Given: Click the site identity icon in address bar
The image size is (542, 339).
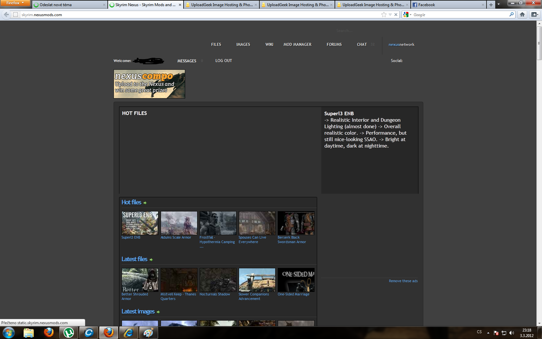Looking at the screenshot, I should tap(15, 15).
